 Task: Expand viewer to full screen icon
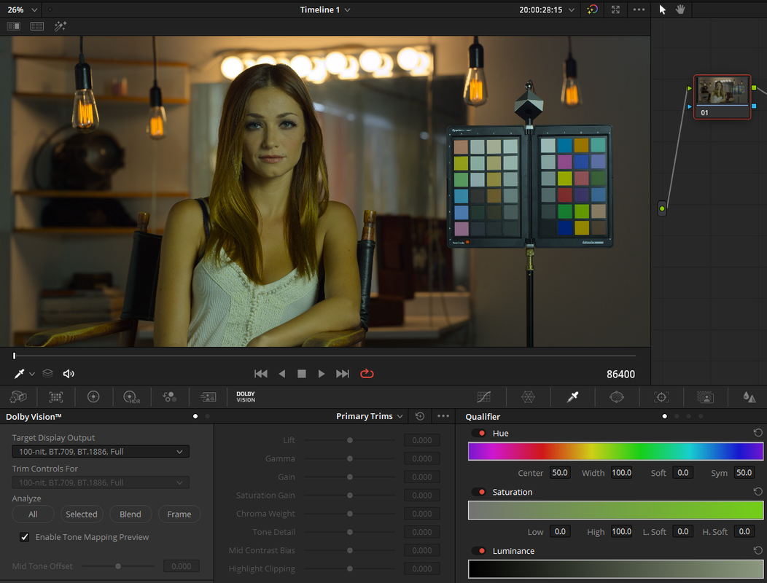point(616,9)
